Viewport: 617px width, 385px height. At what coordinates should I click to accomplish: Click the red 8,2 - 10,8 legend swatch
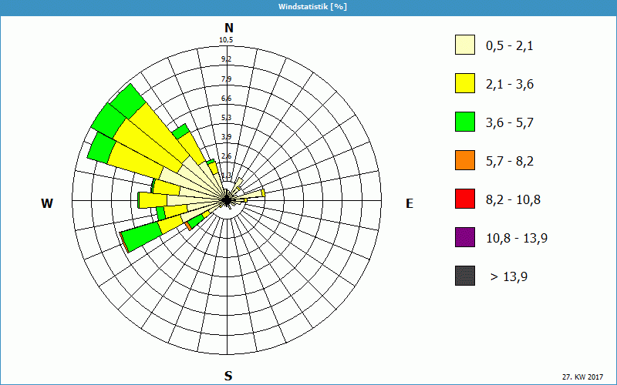click(x=465, y=199)
